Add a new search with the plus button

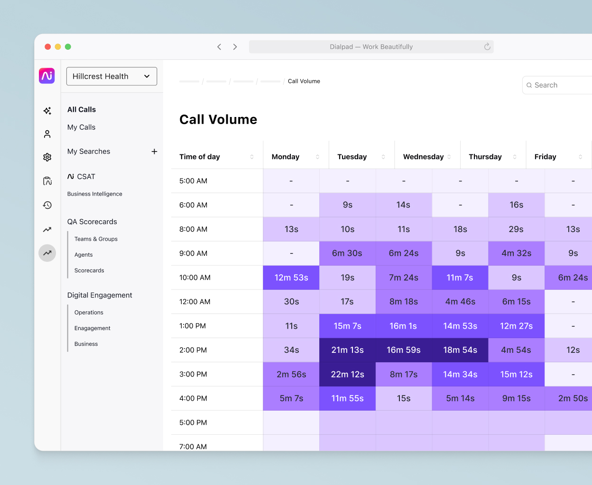(155, 152)
